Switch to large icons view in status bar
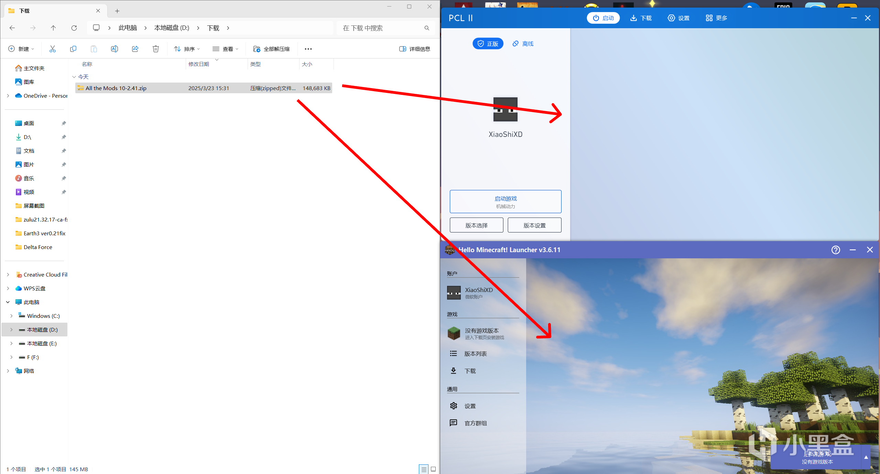This screenshot has width=880, height=474. tap(433, 469)
